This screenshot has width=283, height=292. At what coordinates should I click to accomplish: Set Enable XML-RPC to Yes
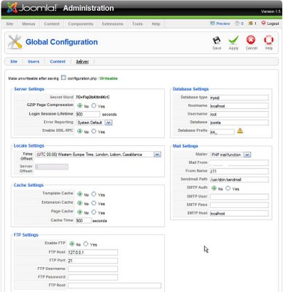94,131
